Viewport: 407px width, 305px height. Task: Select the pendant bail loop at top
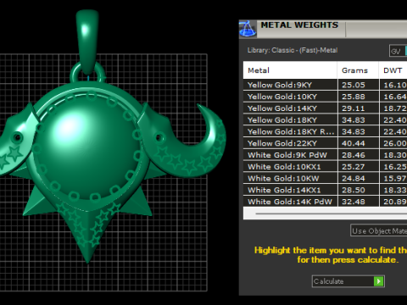[x=87, y=42]
